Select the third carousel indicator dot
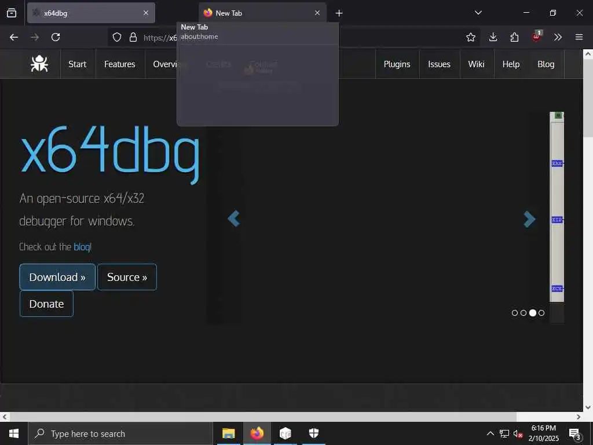Viewport: 593px width, 445px height. tap(533, 313)
